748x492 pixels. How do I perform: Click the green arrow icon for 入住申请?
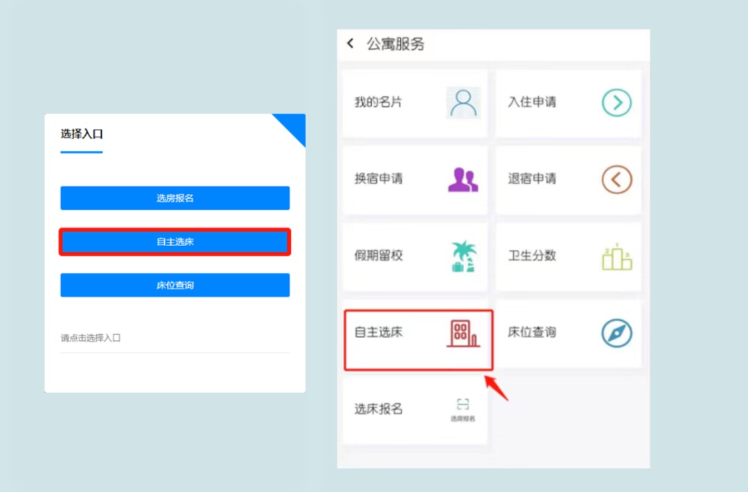pyautogui.click(x=616, y=102)
